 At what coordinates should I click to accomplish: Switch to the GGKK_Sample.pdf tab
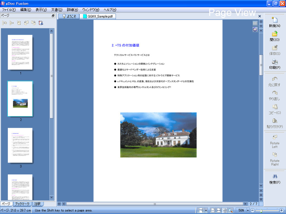point(98,16)
